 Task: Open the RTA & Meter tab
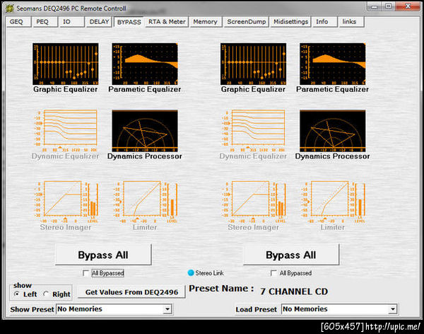click(167, 22)
